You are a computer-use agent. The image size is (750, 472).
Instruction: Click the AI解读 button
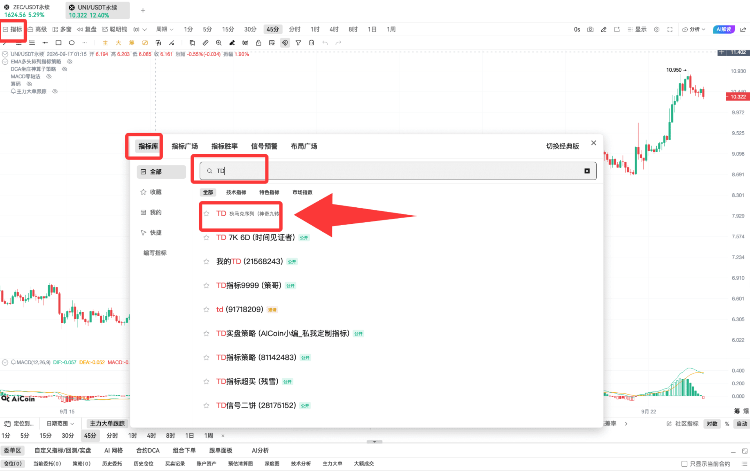tap(724, 29)
